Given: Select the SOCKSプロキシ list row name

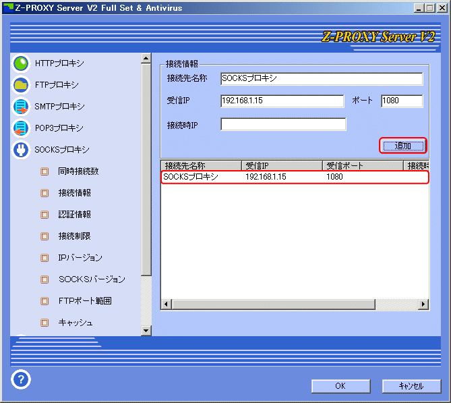Looking at the screenshot, I should click(191, 177).
